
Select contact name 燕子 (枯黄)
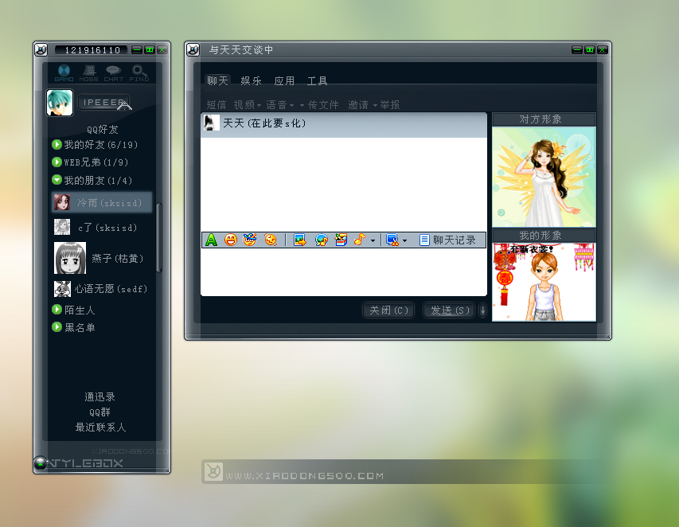[117, 259]
